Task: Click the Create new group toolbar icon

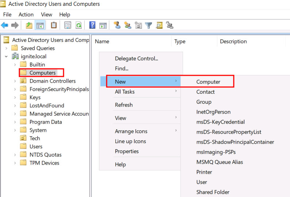Action: tap(128, 25)
